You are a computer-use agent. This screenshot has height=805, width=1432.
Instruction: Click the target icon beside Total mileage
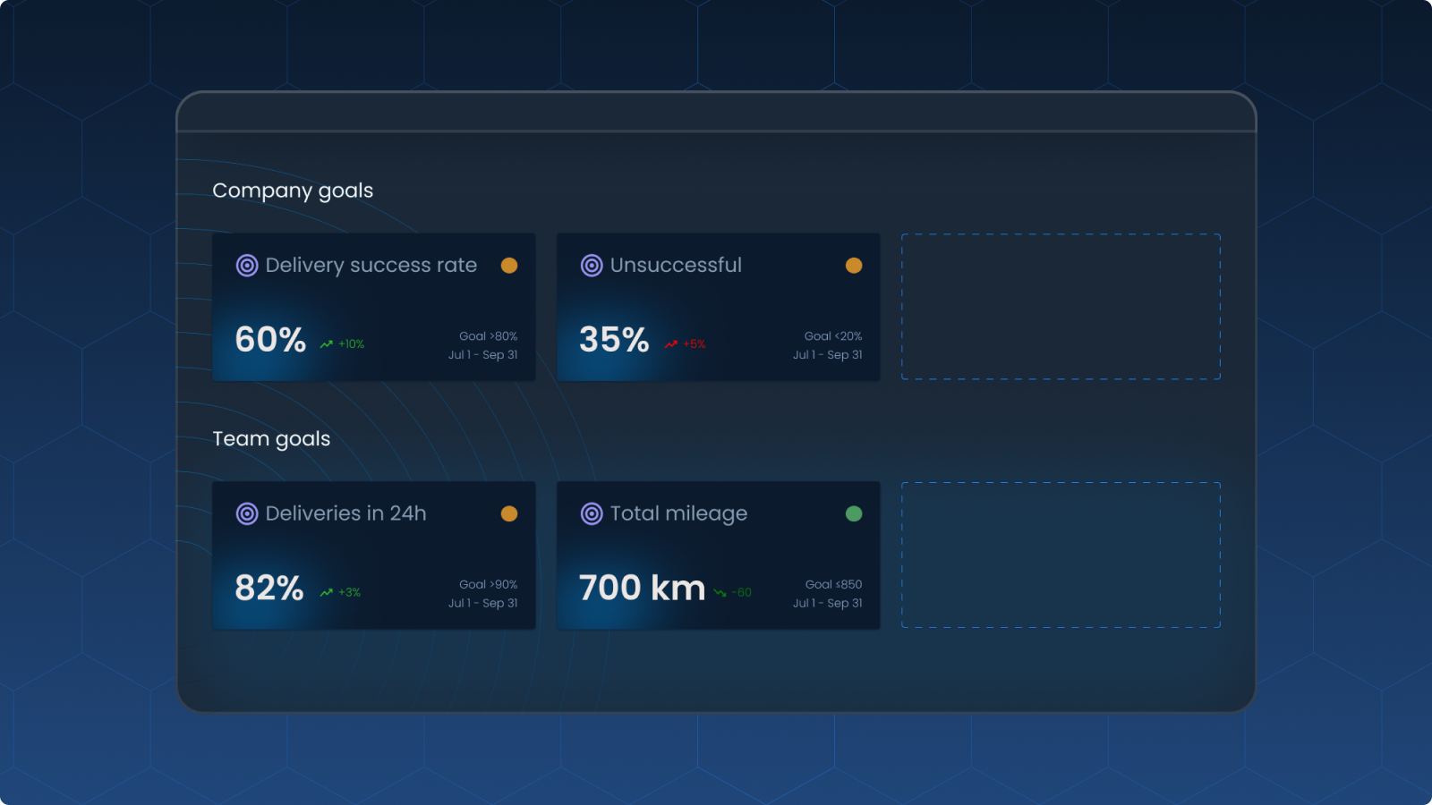(592, 513)
